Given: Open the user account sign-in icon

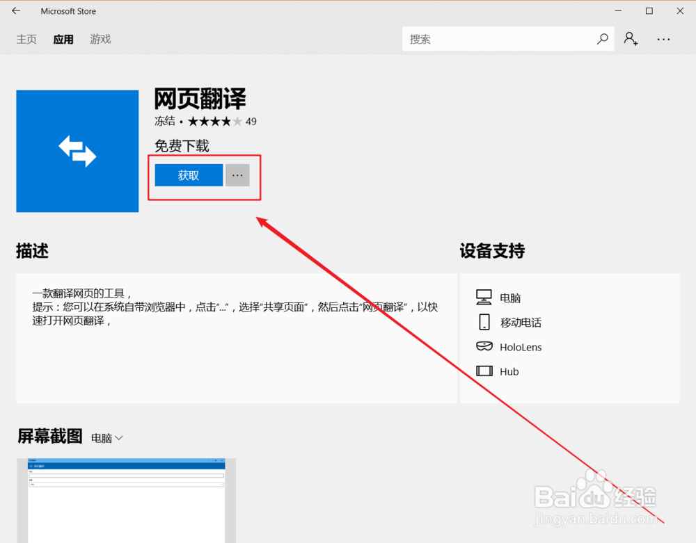Looking at the screenshot, I should click(x=631, y=40).
